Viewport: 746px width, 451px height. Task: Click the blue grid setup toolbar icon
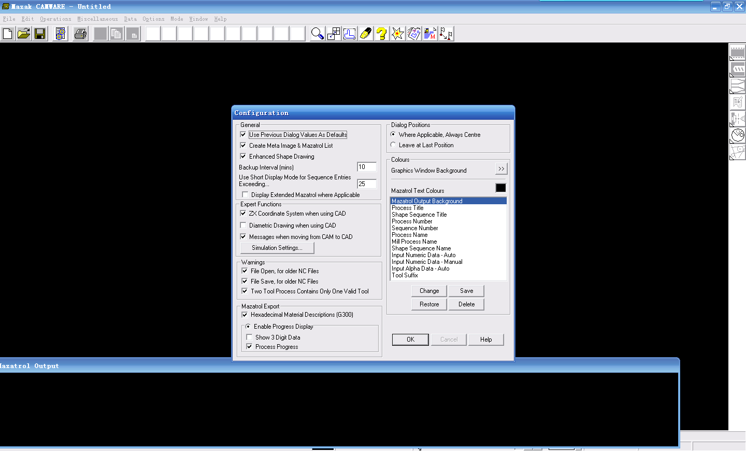[x=61, y=34]
